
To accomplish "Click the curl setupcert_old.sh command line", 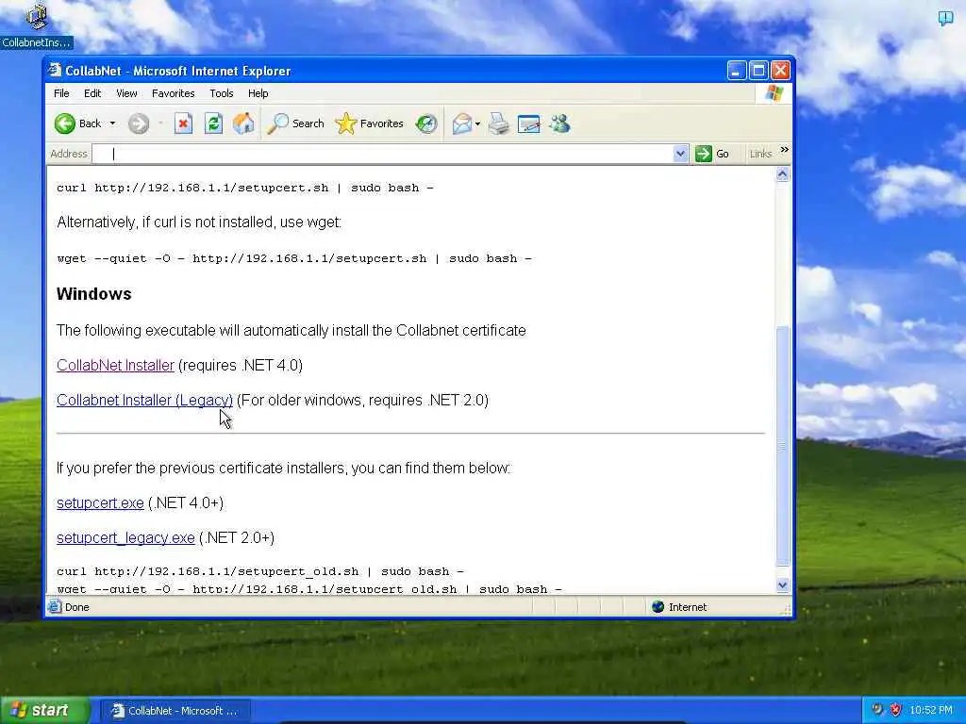I will click(260, 571).
